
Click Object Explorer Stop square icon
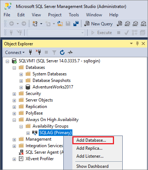(x=46, y=52)
